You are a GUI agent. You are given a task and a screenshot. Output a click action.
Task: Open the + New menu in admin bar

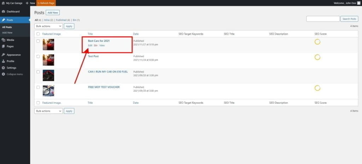(30, 3)
